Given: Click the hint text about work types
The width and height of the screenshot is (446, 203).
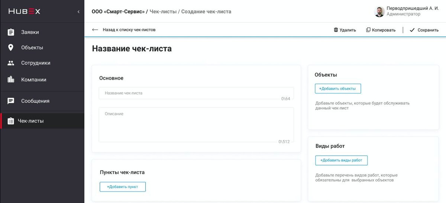Looking at the screenshot, I should [356, 177].
